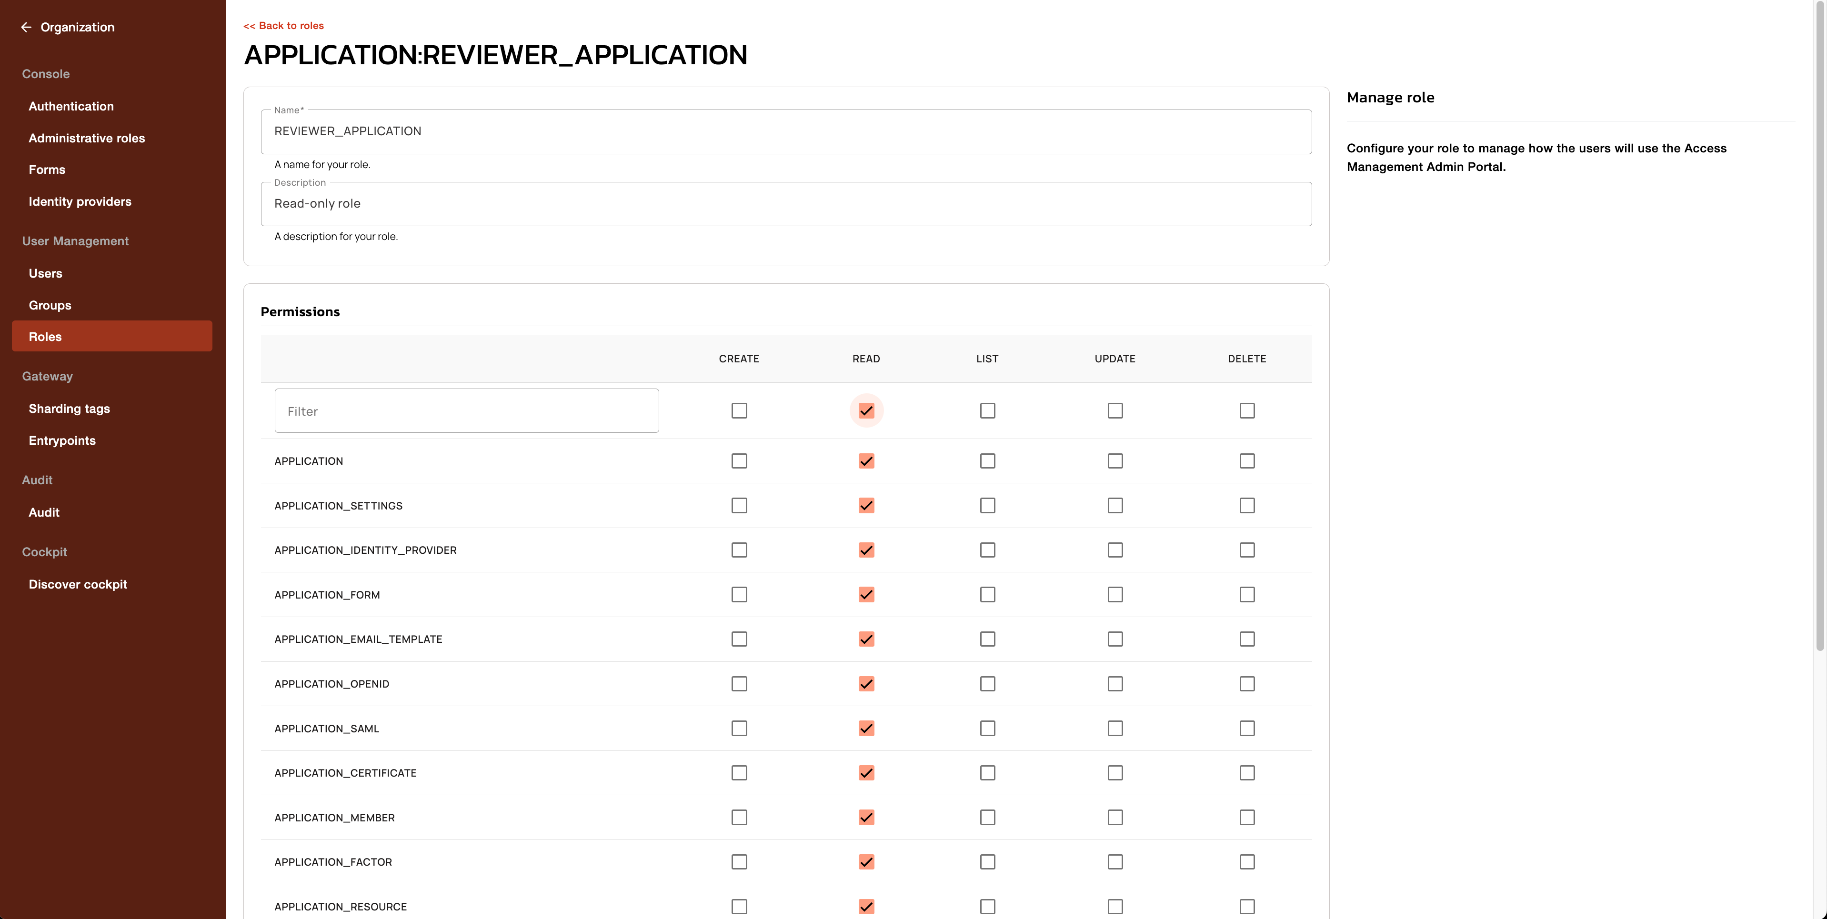Enable CREATE for APPLICATION_MEMBER
This screenshot has width=1827, height=919.
739,817
